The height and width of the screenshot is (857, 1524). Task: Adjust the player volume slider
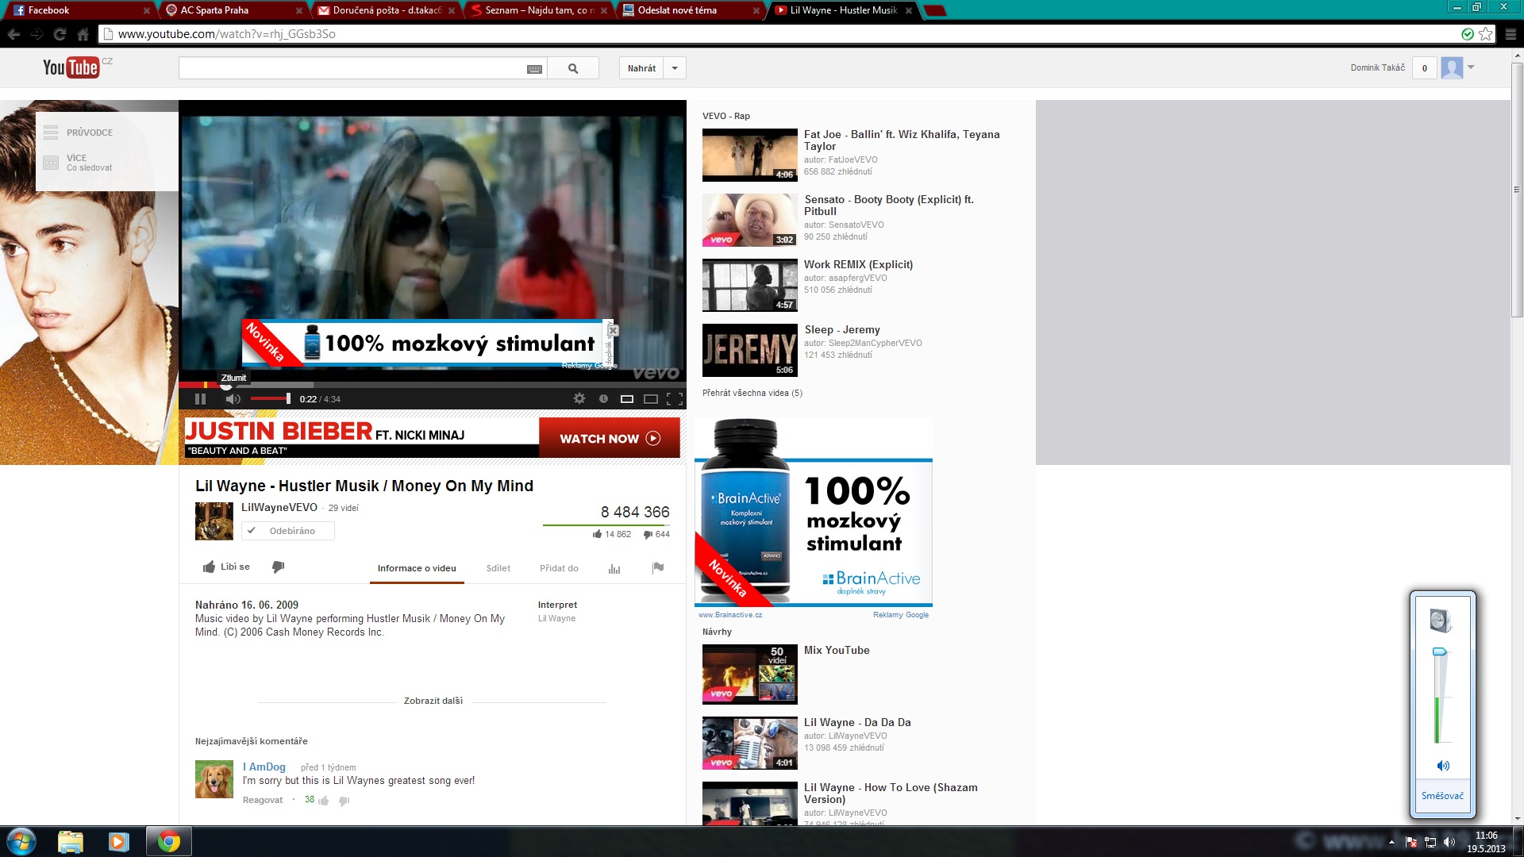[271, 399]
